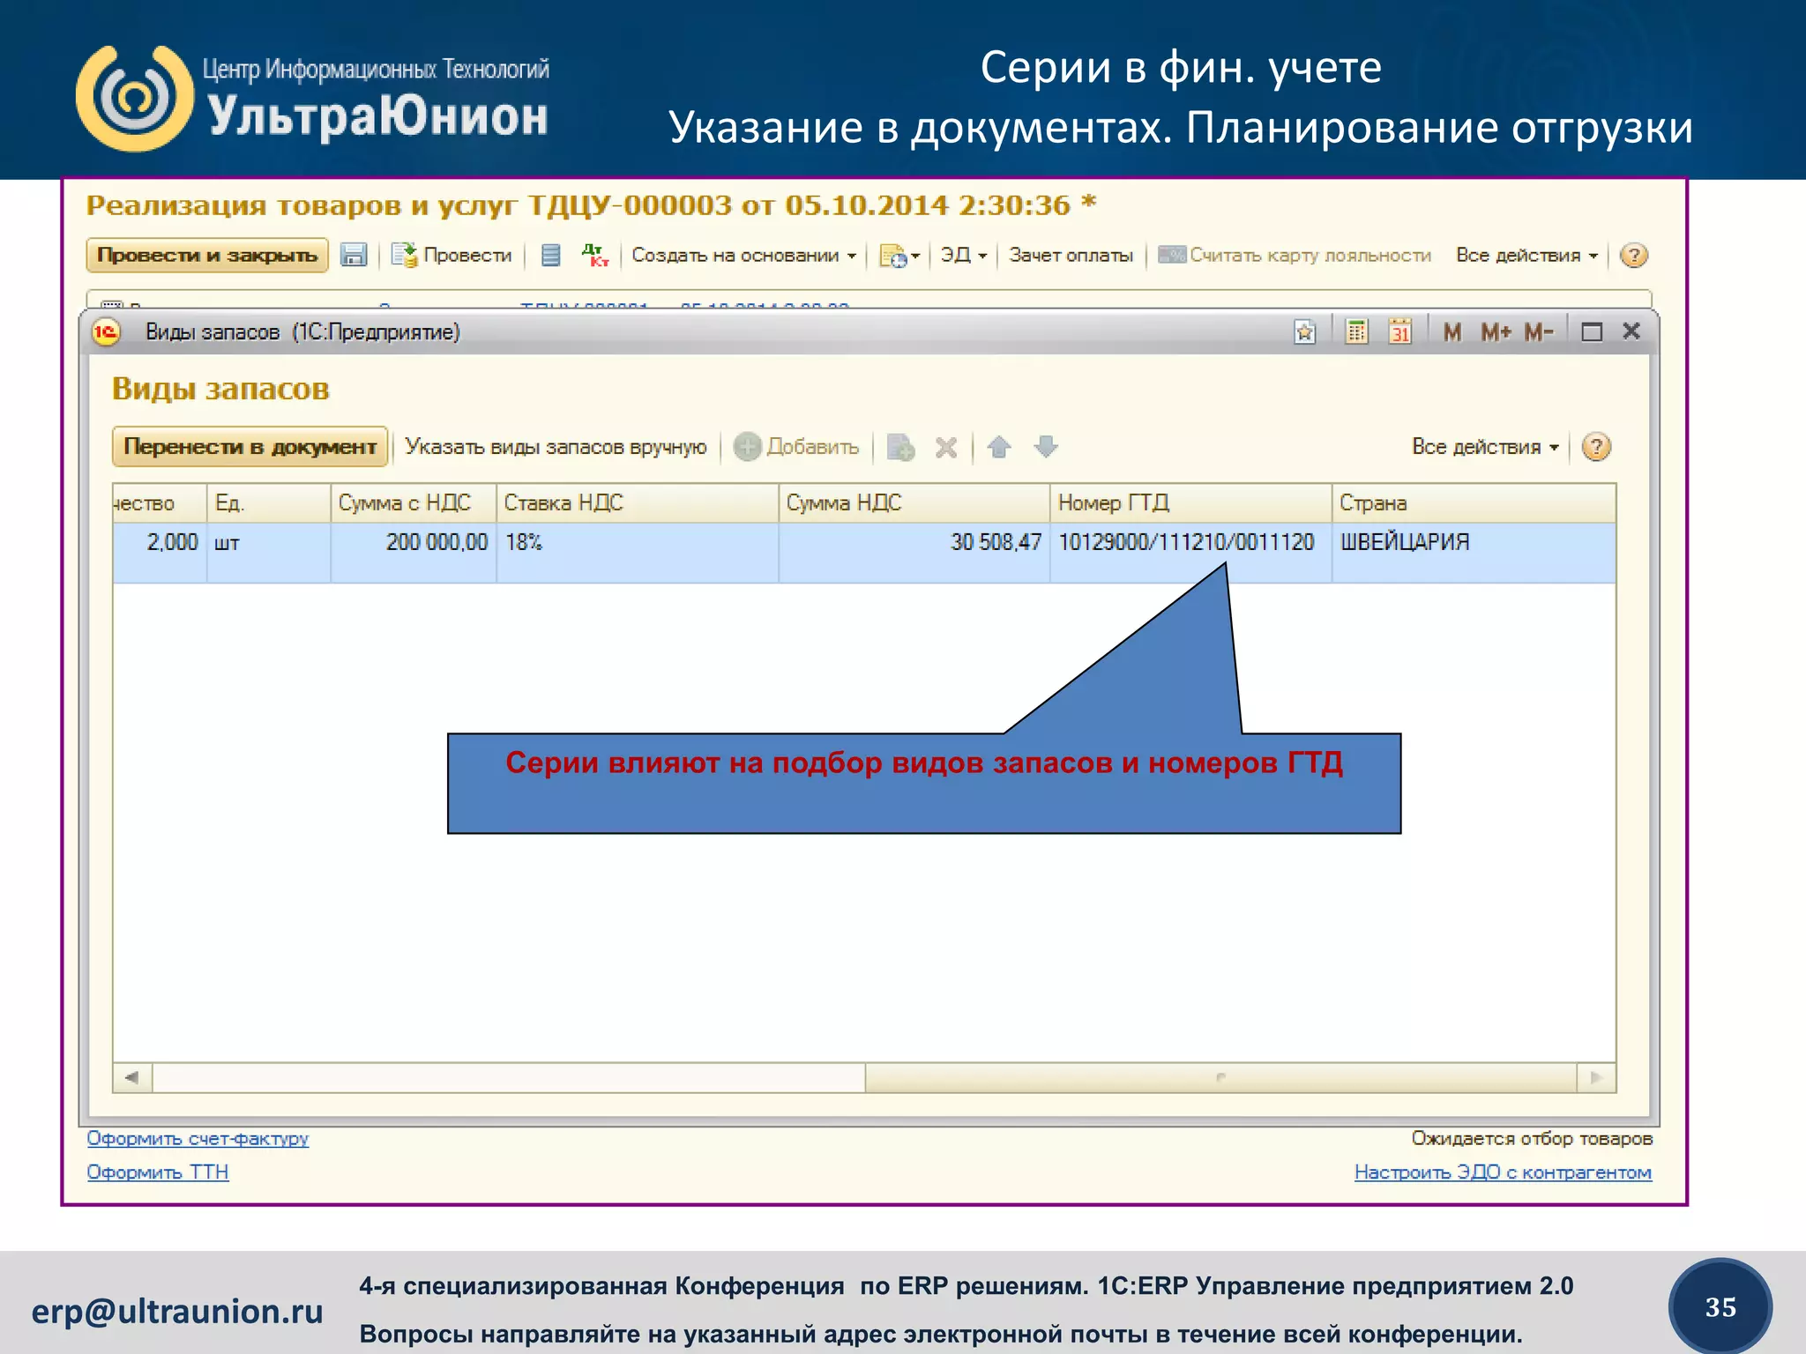Select the 200 000,00 amount cell
Image resolution: width=1806 pixels, height=1354 pixels.
414,553
